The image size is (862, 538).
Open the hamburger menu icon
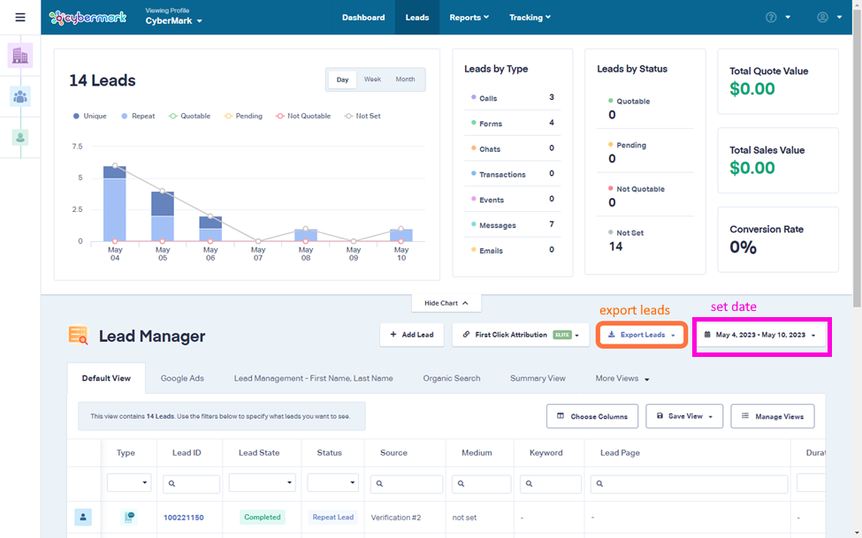click(x=20, y=17)
